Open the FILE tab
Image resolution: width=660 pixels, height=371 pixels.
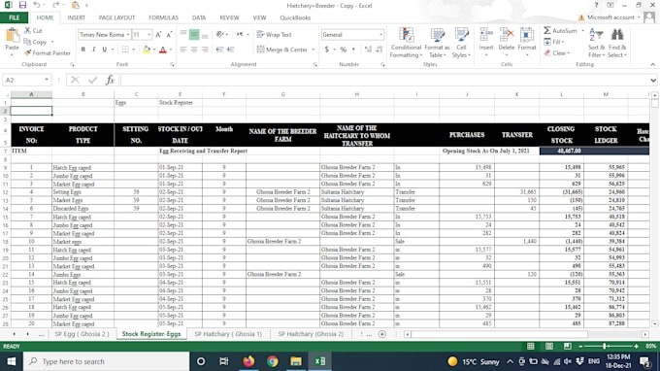click(14, 17)
